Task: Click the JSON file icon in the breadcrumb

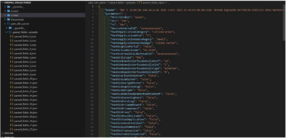Action: 140,2
